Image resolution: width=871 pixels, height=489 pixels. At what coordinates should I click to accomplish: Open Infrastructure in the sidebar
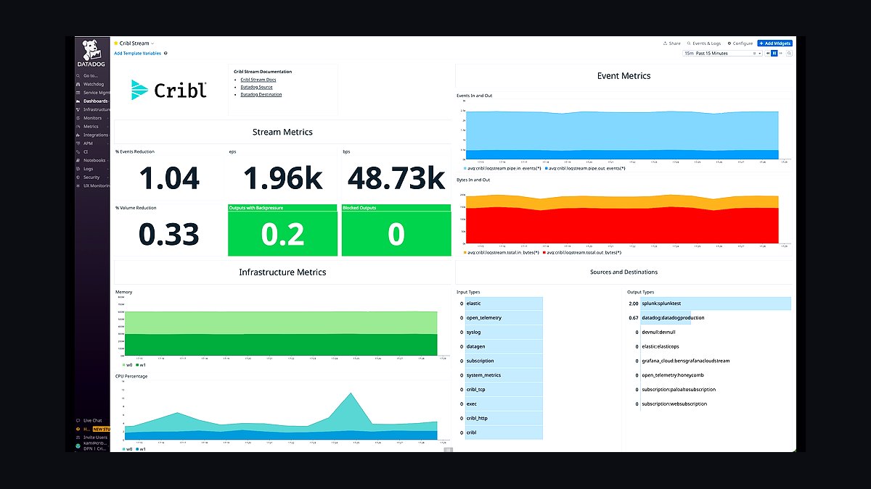(92, 109)
